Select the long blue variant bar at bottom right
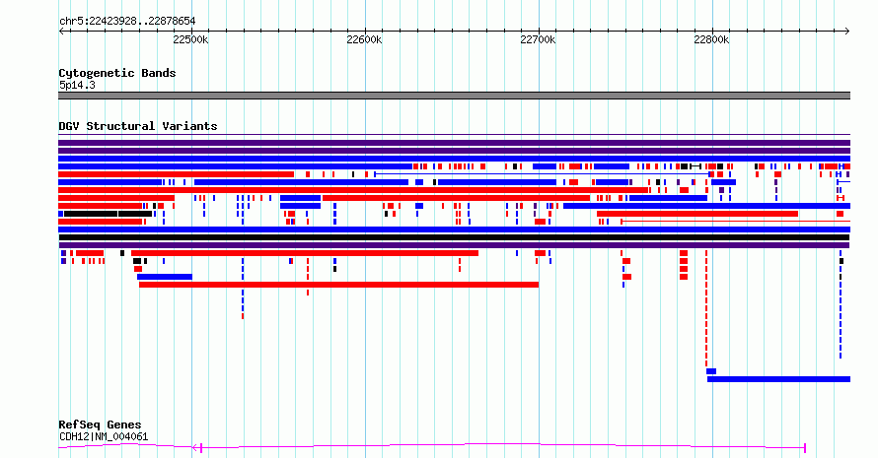 [x=779, y=379]
